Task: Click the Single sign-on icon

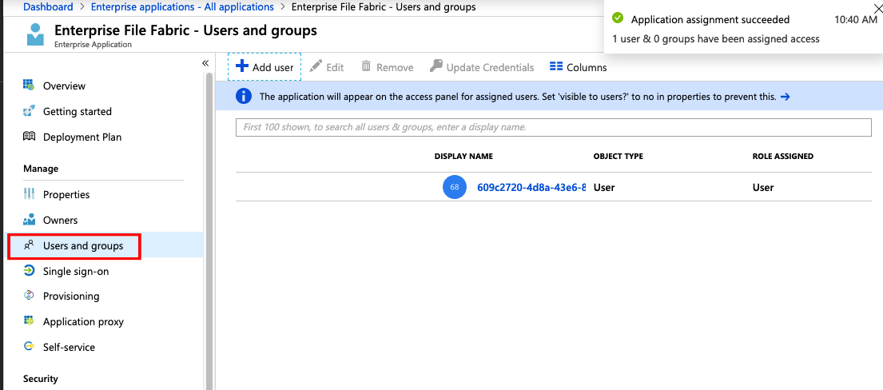Action: click(29, 271)
